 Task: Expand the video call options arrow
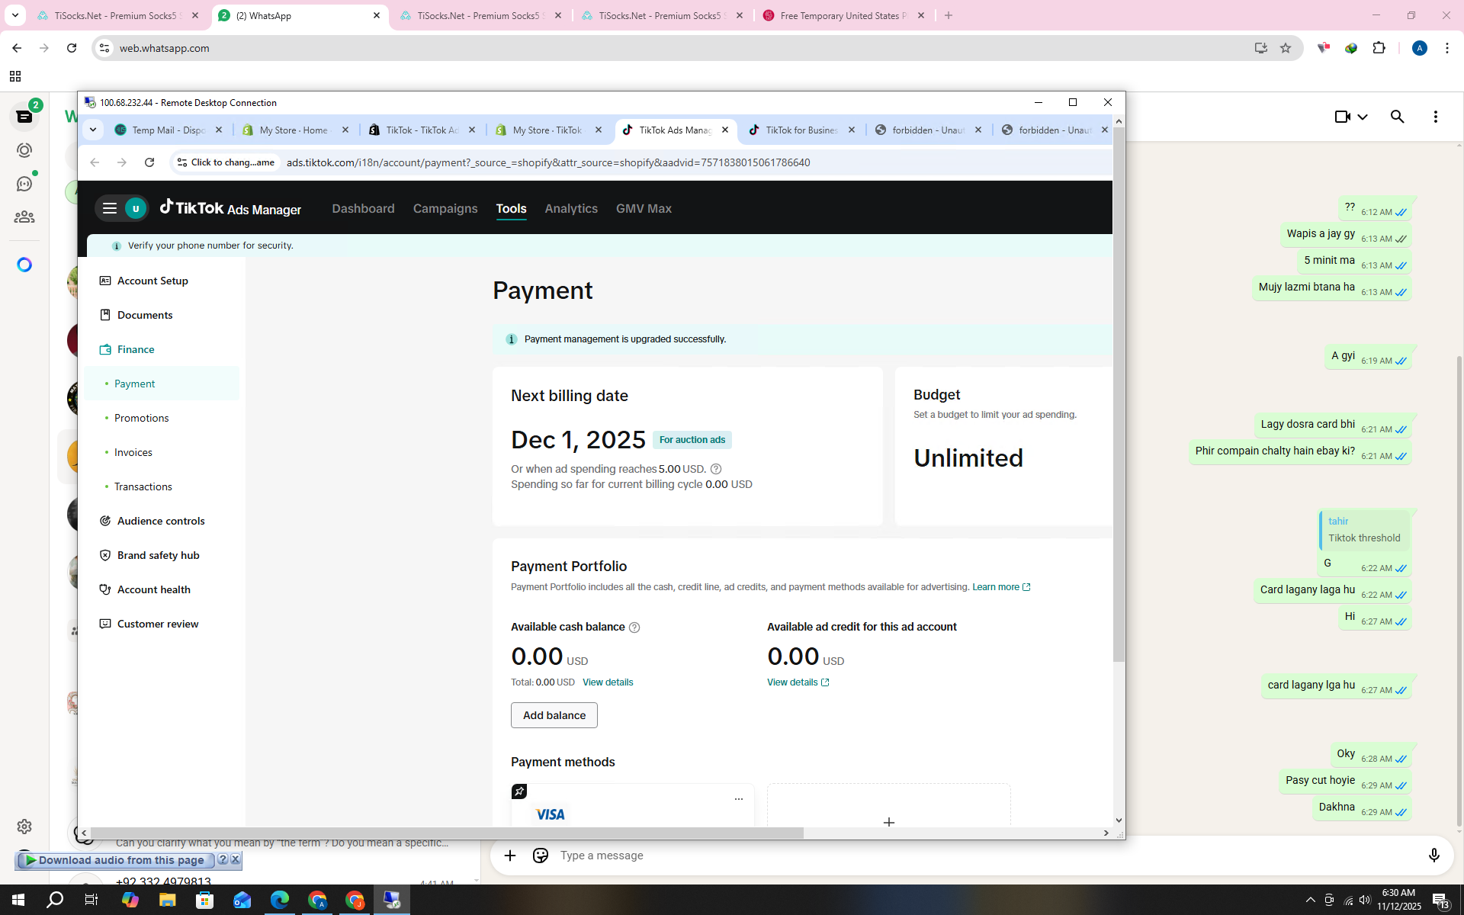click(x=1363, y=117)
